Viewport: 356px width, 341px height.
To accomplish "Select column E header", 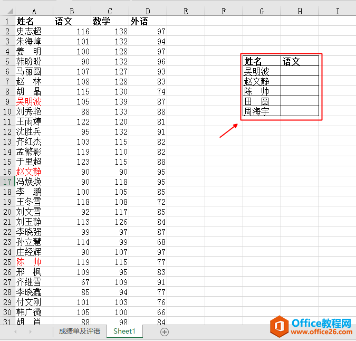I will (186, 11).
